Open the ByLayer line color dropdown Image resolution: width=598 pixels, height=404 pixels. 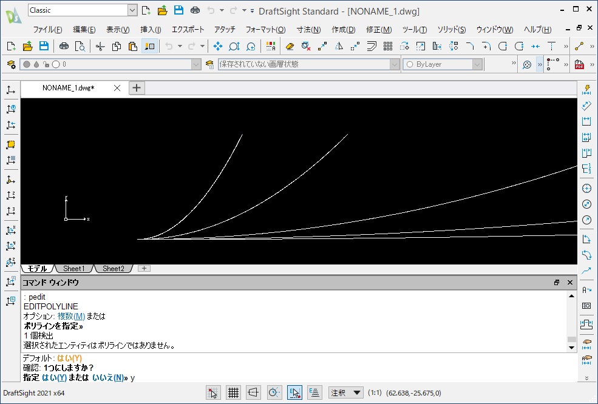[x=477, y=64]
